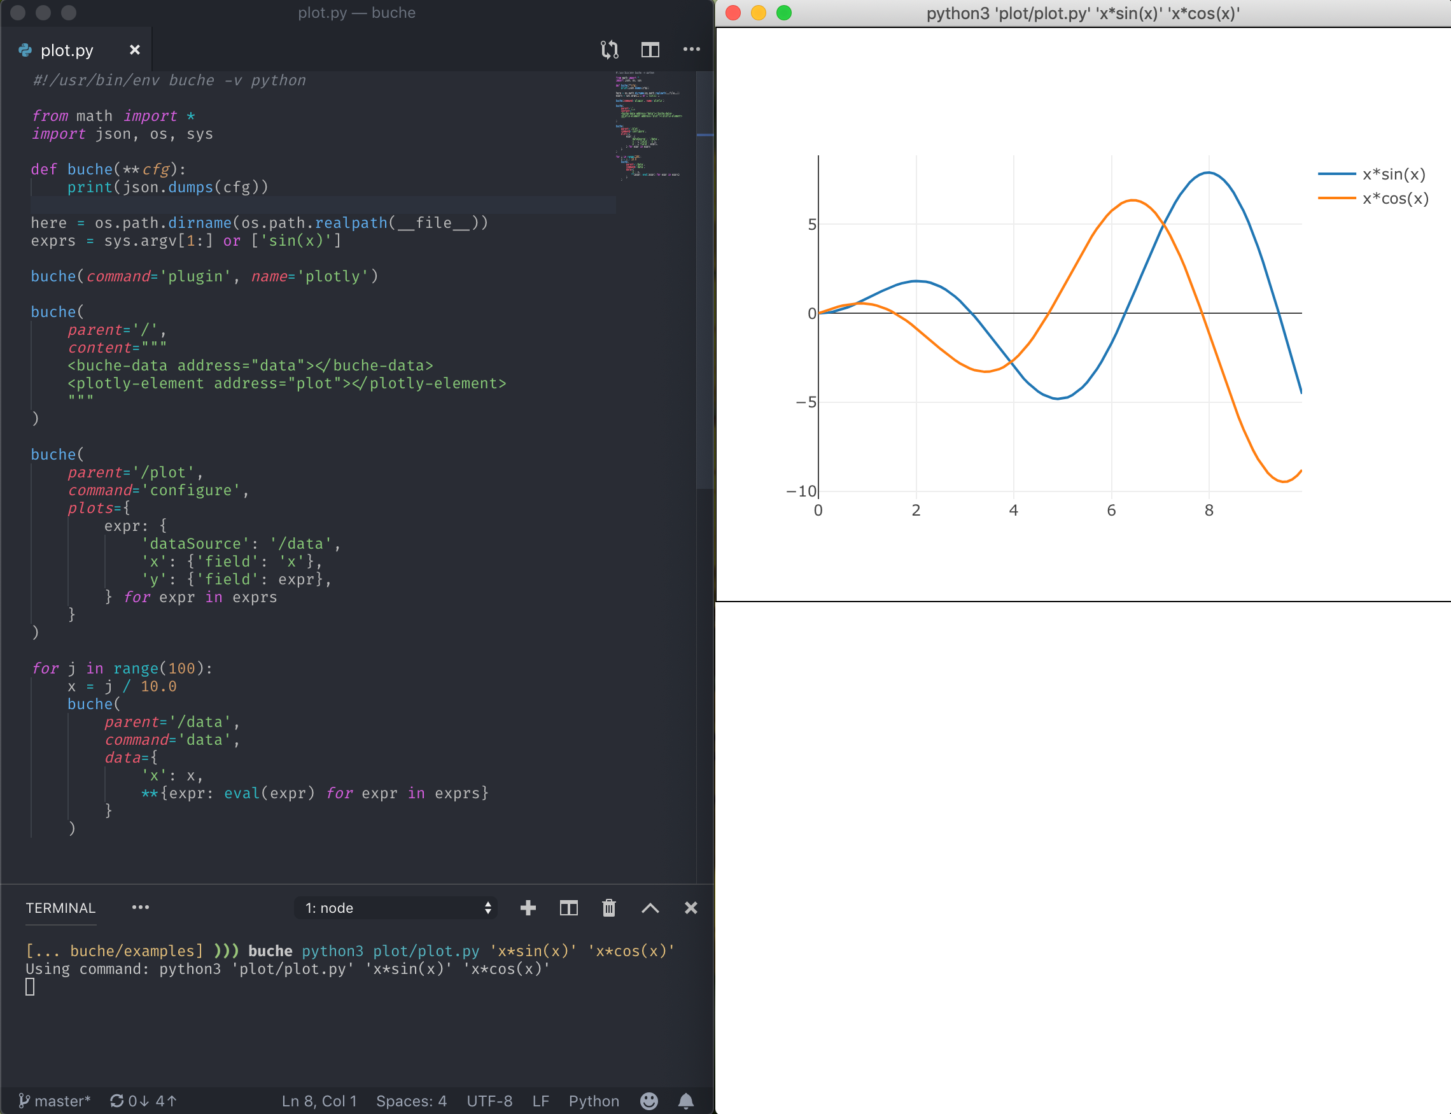1451x1114 pixels.
Task: Kill the terminal with the trash icon
Action: pyautogui.click(x=608, y=908)
